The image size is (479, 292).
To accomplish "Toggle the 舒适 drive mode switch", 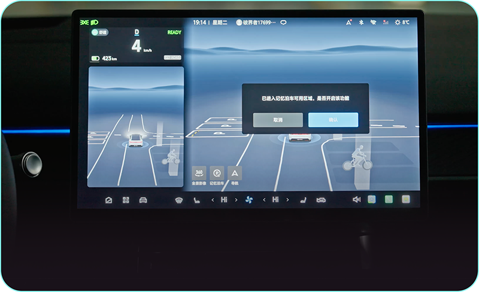I will coord(99,32).
